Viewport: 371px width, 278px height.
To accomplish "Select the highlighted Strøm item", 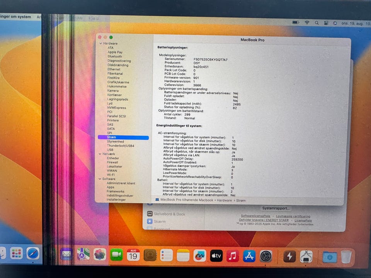I will 123,137.
